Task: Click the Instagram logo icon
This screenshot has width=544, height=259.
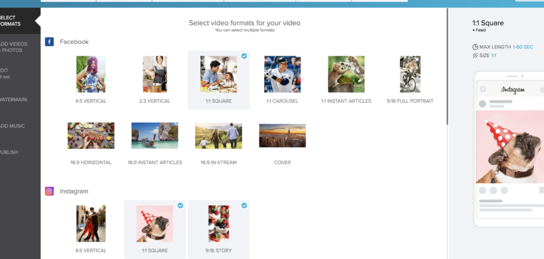Action: pyautogui.click(x=50, y=191)
